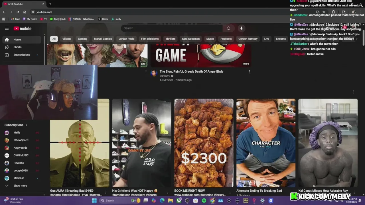Open IShowSpeed channel subscription
Image resolution: width=365 pixels, height=205 pixels.
(22, 140)
